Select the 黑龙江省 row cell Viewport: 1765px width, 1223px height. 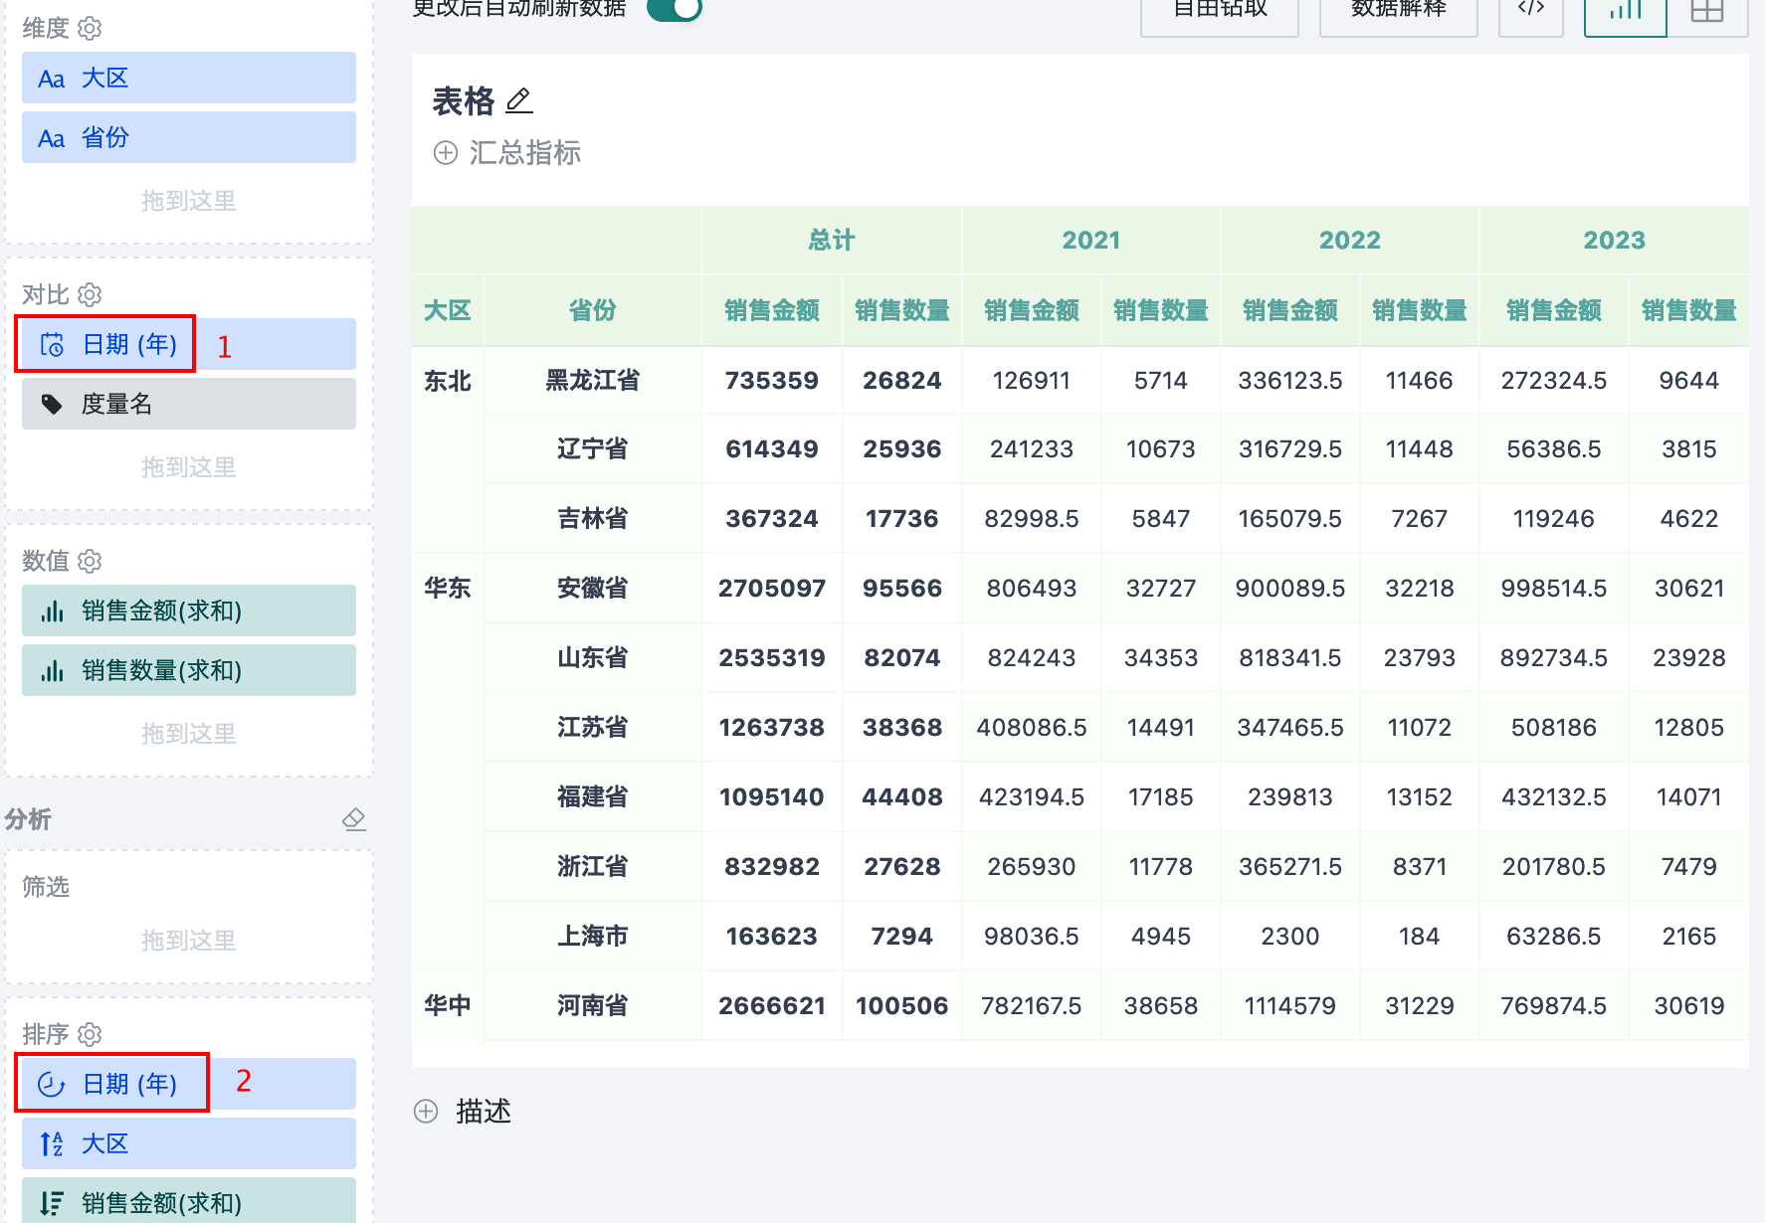[x=593, y=380]
